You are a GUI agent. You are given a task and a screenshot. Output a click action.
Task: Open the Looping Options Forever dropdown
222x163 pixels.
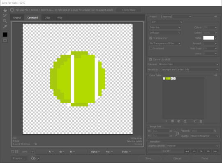(192, 146)
